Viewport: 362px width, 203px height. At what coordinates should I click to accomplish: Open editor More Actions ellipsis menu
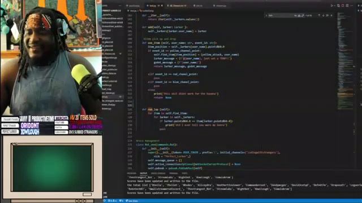pos(352,6)
